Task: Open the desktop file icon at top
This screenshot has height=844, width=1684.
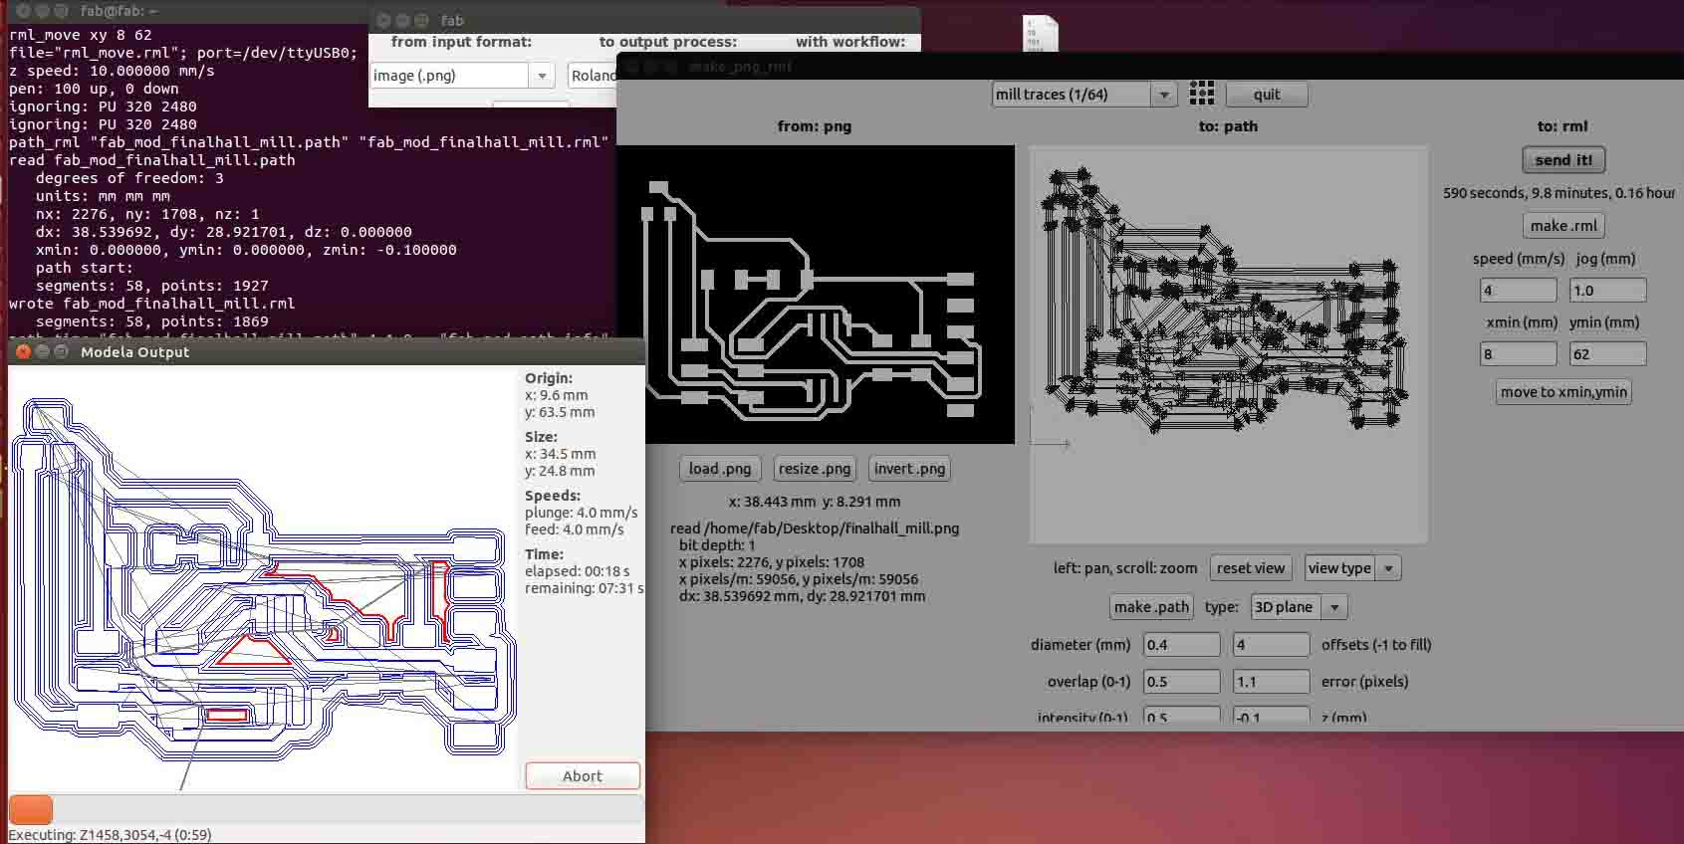Action: (x=1041, y=33)
